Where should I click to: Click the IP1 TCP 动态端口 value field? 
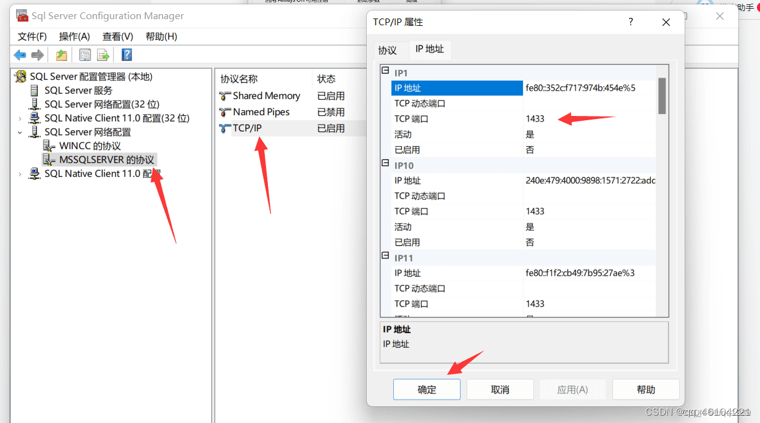[590, 104]
